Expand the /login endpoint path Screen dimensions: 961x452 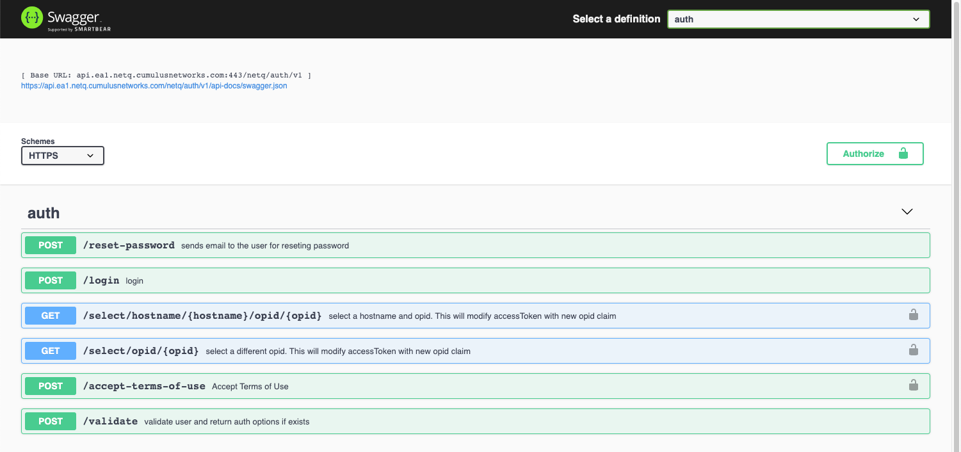pos(101,280)
